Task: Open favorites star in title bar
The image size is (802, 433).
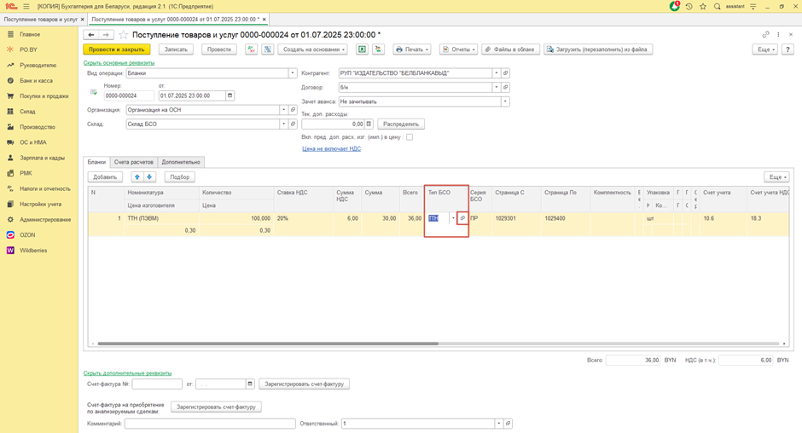Action: (x=703, y=7)
